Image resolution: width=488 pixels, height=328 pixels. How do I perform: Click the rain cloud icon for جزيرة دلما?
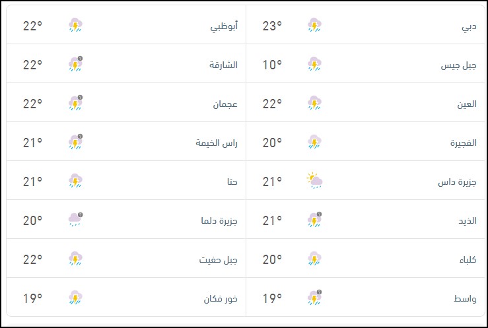pyautogui.click(x=76, y=219)
